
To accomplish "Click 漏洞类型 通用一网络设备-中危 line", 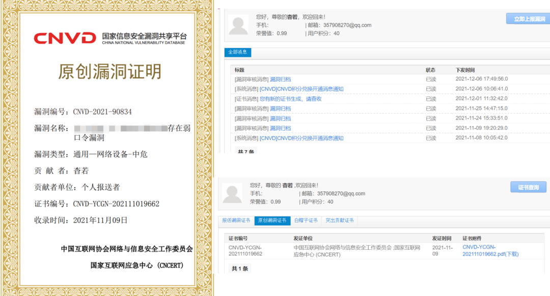I will (x=91, y=154).
